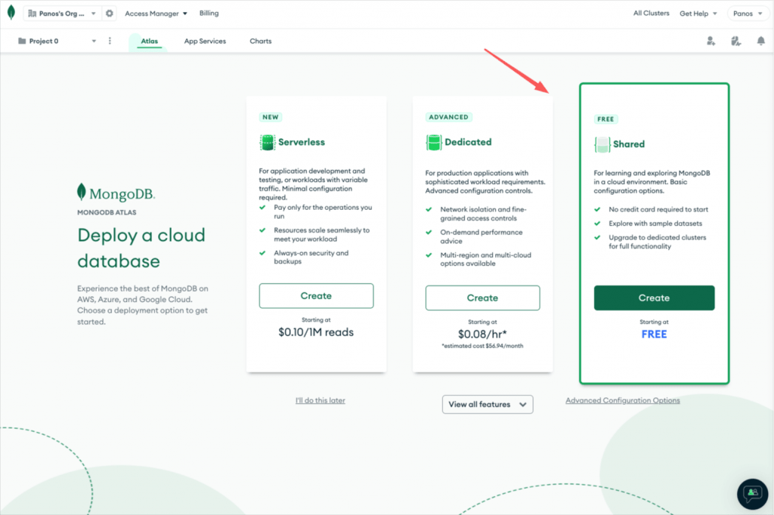Open All Clusters link
The width and height of the screenshot is (774, 515).
tap(651, 14)
